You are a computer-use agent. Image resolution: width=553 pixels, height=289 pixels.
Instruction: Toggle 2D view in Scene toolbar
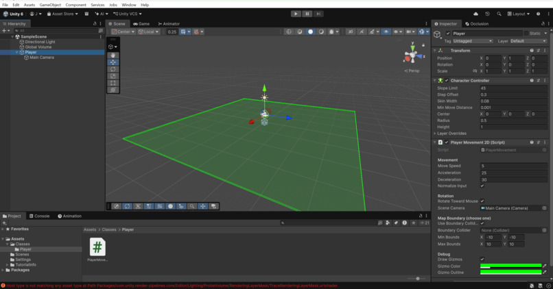(351, 32)
